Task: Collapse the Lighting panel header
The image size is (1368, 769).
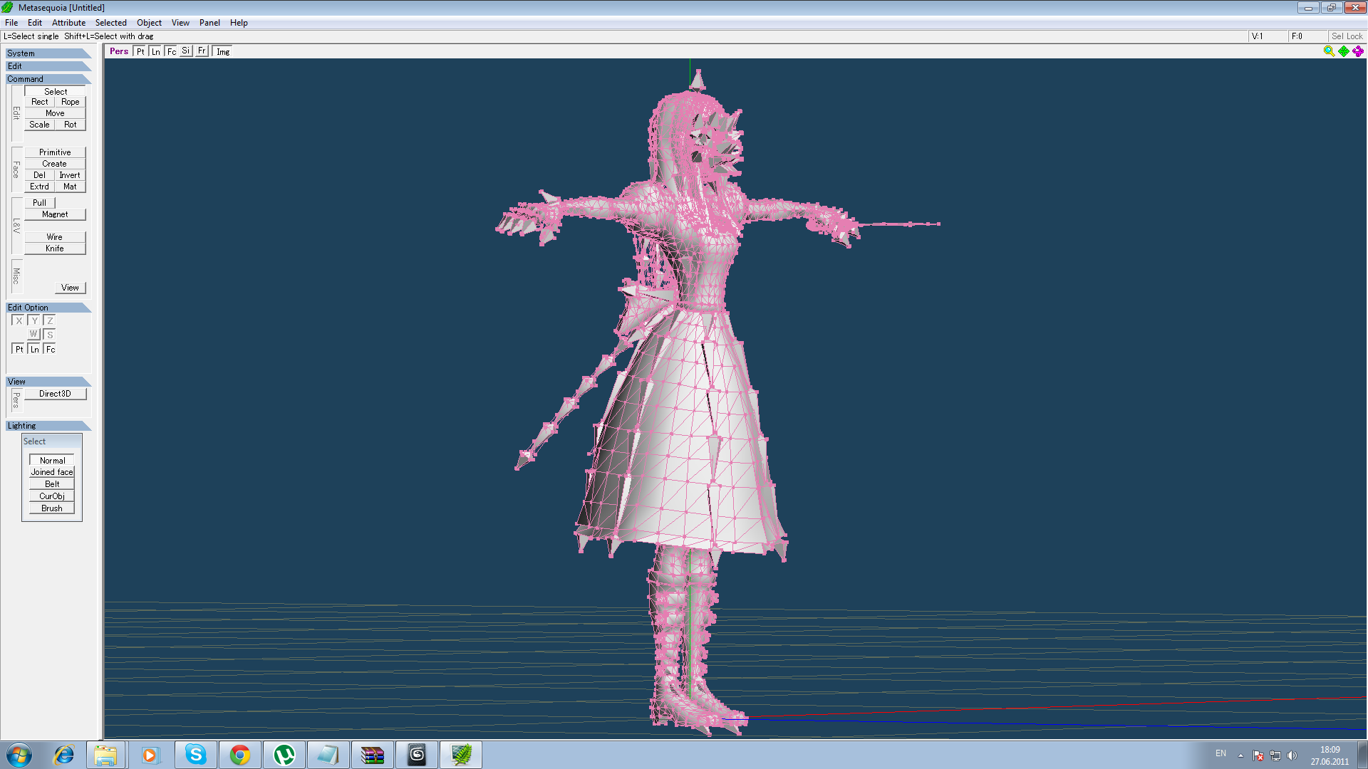Action: (x=21, y=425)
